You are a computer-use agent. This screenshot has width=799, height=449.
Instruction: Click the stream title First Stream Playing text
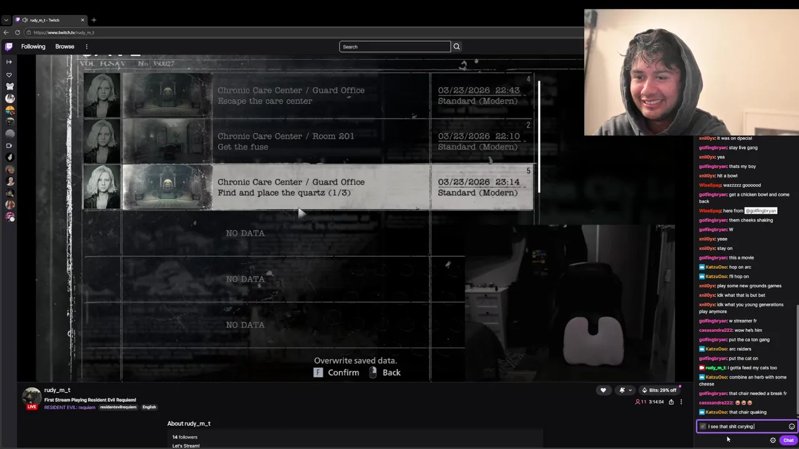[90, 400]
